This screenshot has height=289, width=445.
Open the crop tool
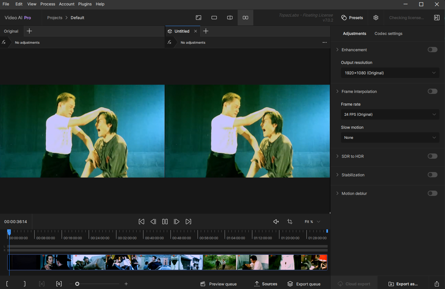click(290, 222)
